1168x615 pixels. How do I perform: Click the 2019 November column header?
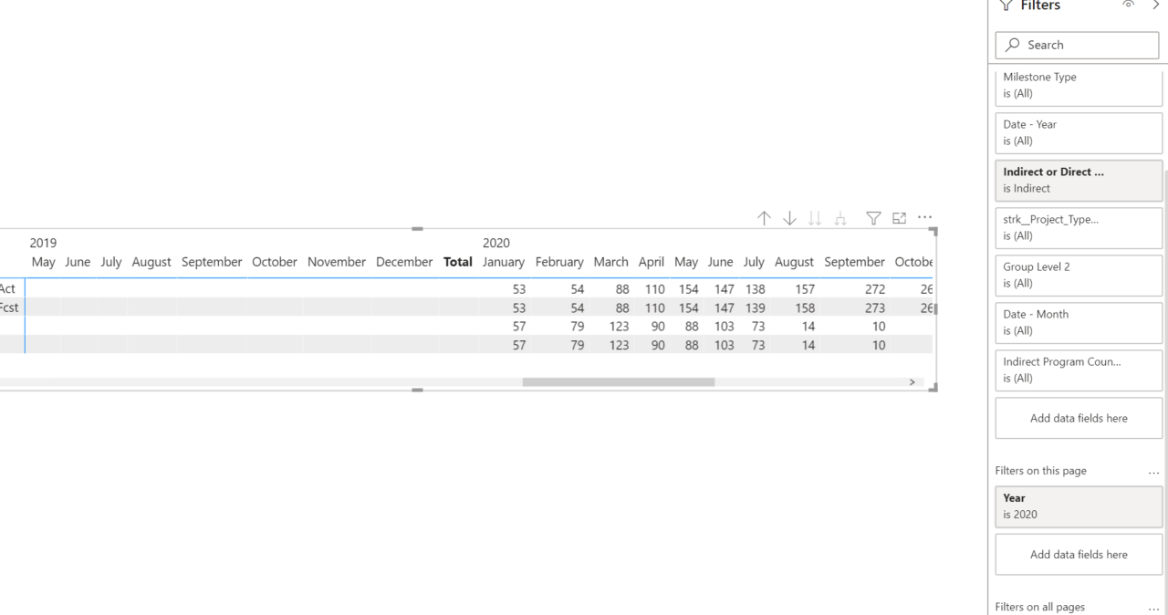337,262
